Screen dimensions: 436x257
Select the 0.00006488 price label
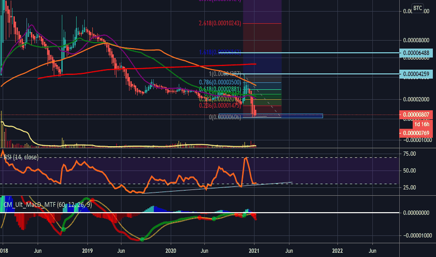click(416, 53)
